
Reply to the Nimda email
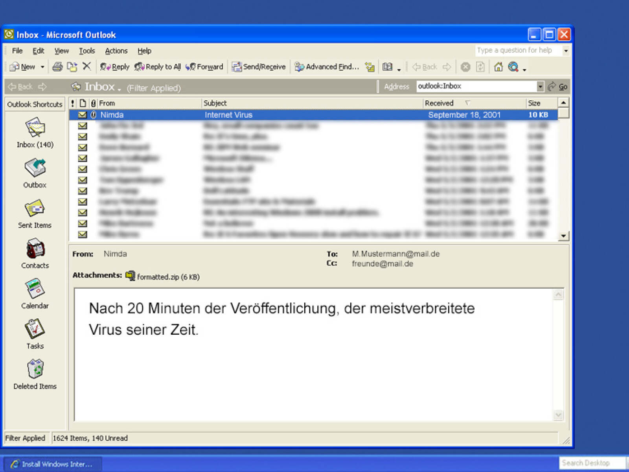(114, 66)
